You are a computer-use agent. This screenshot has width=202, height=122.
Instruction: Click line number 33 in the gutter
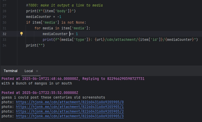(4, 40)
